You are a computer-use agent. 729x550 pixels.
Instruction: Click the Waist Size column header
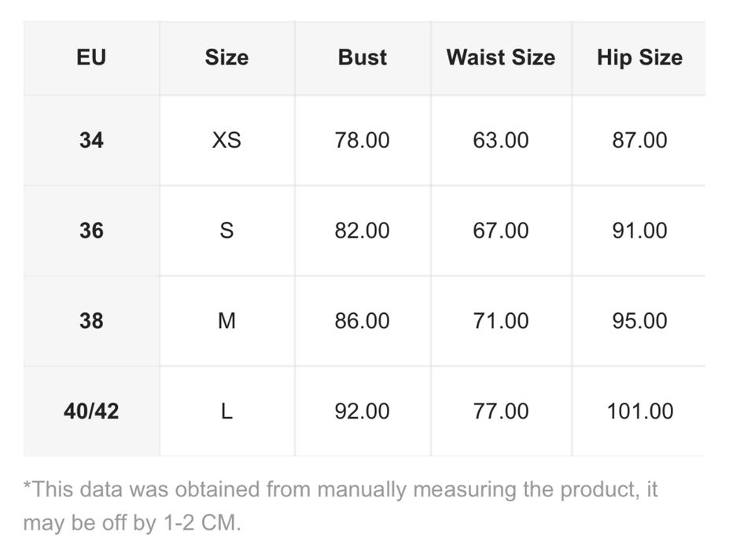(500, 57)
